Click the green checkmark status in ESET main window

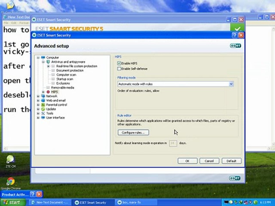237,28
